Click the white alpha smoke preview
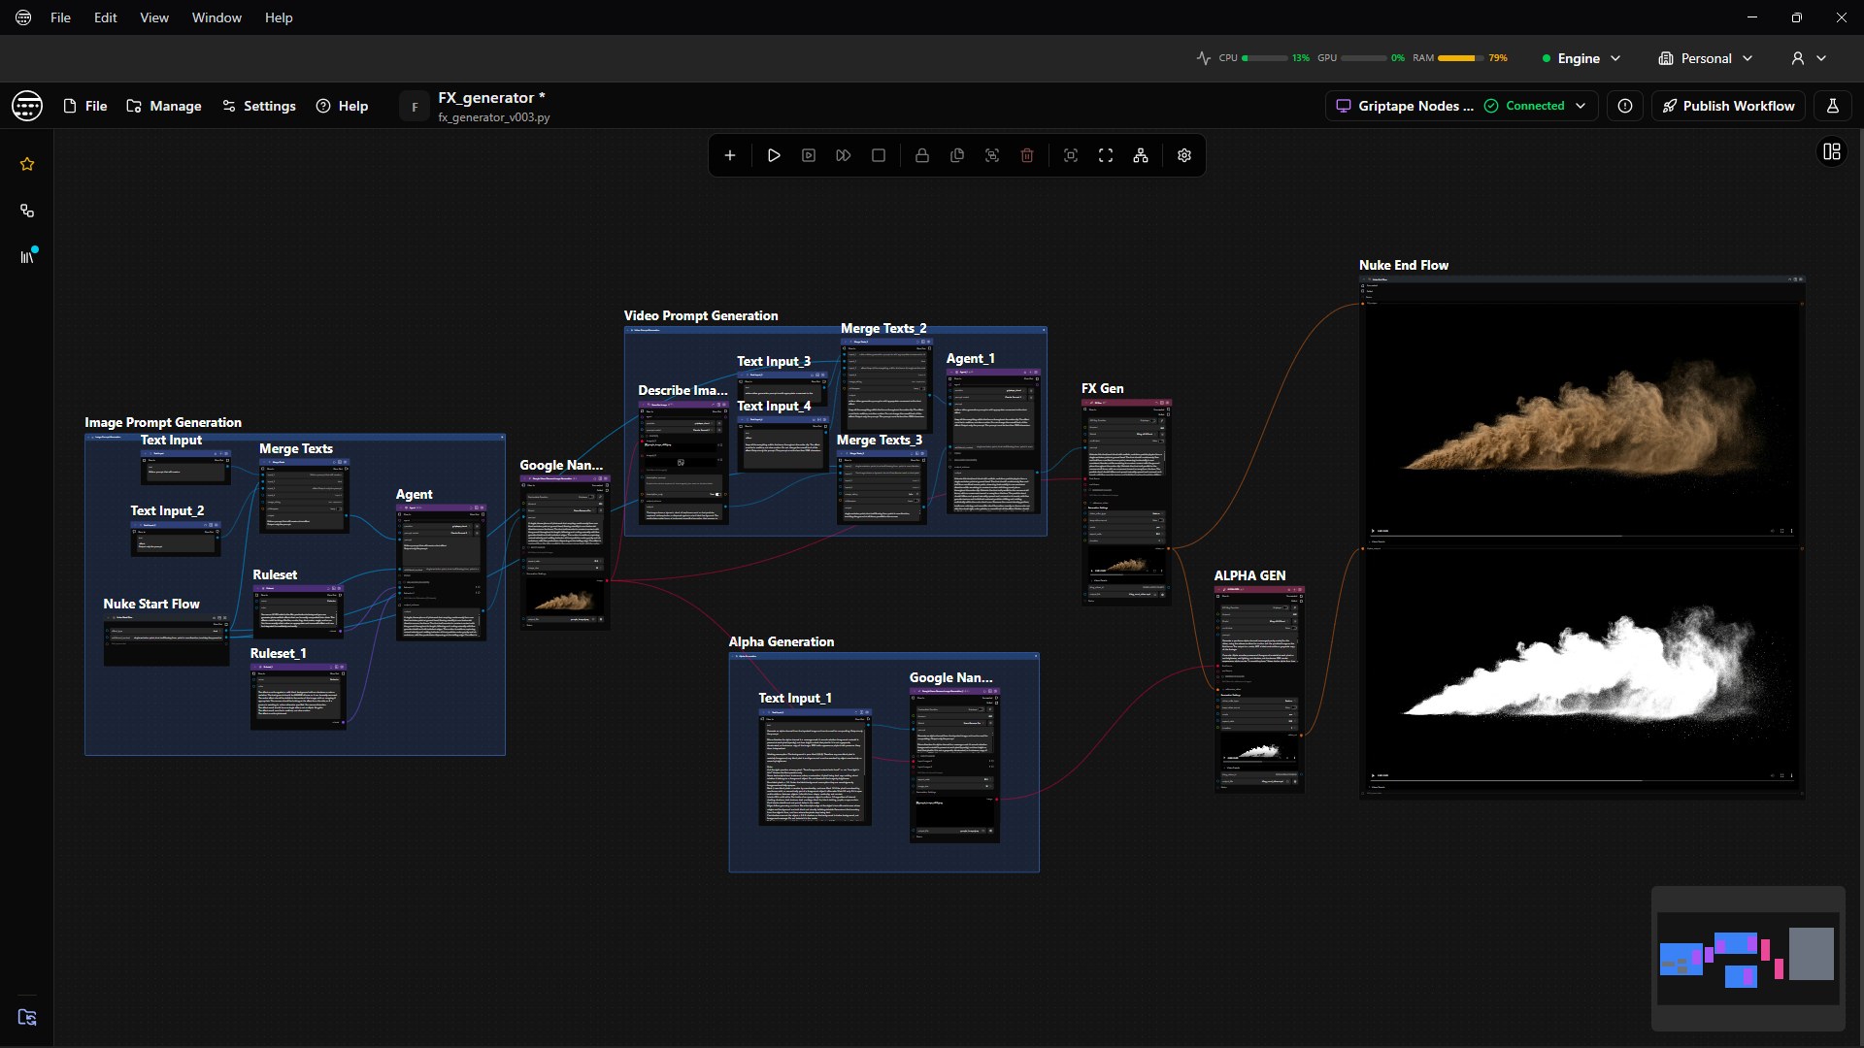The image size is (1864, 1048). point(1582,665)
